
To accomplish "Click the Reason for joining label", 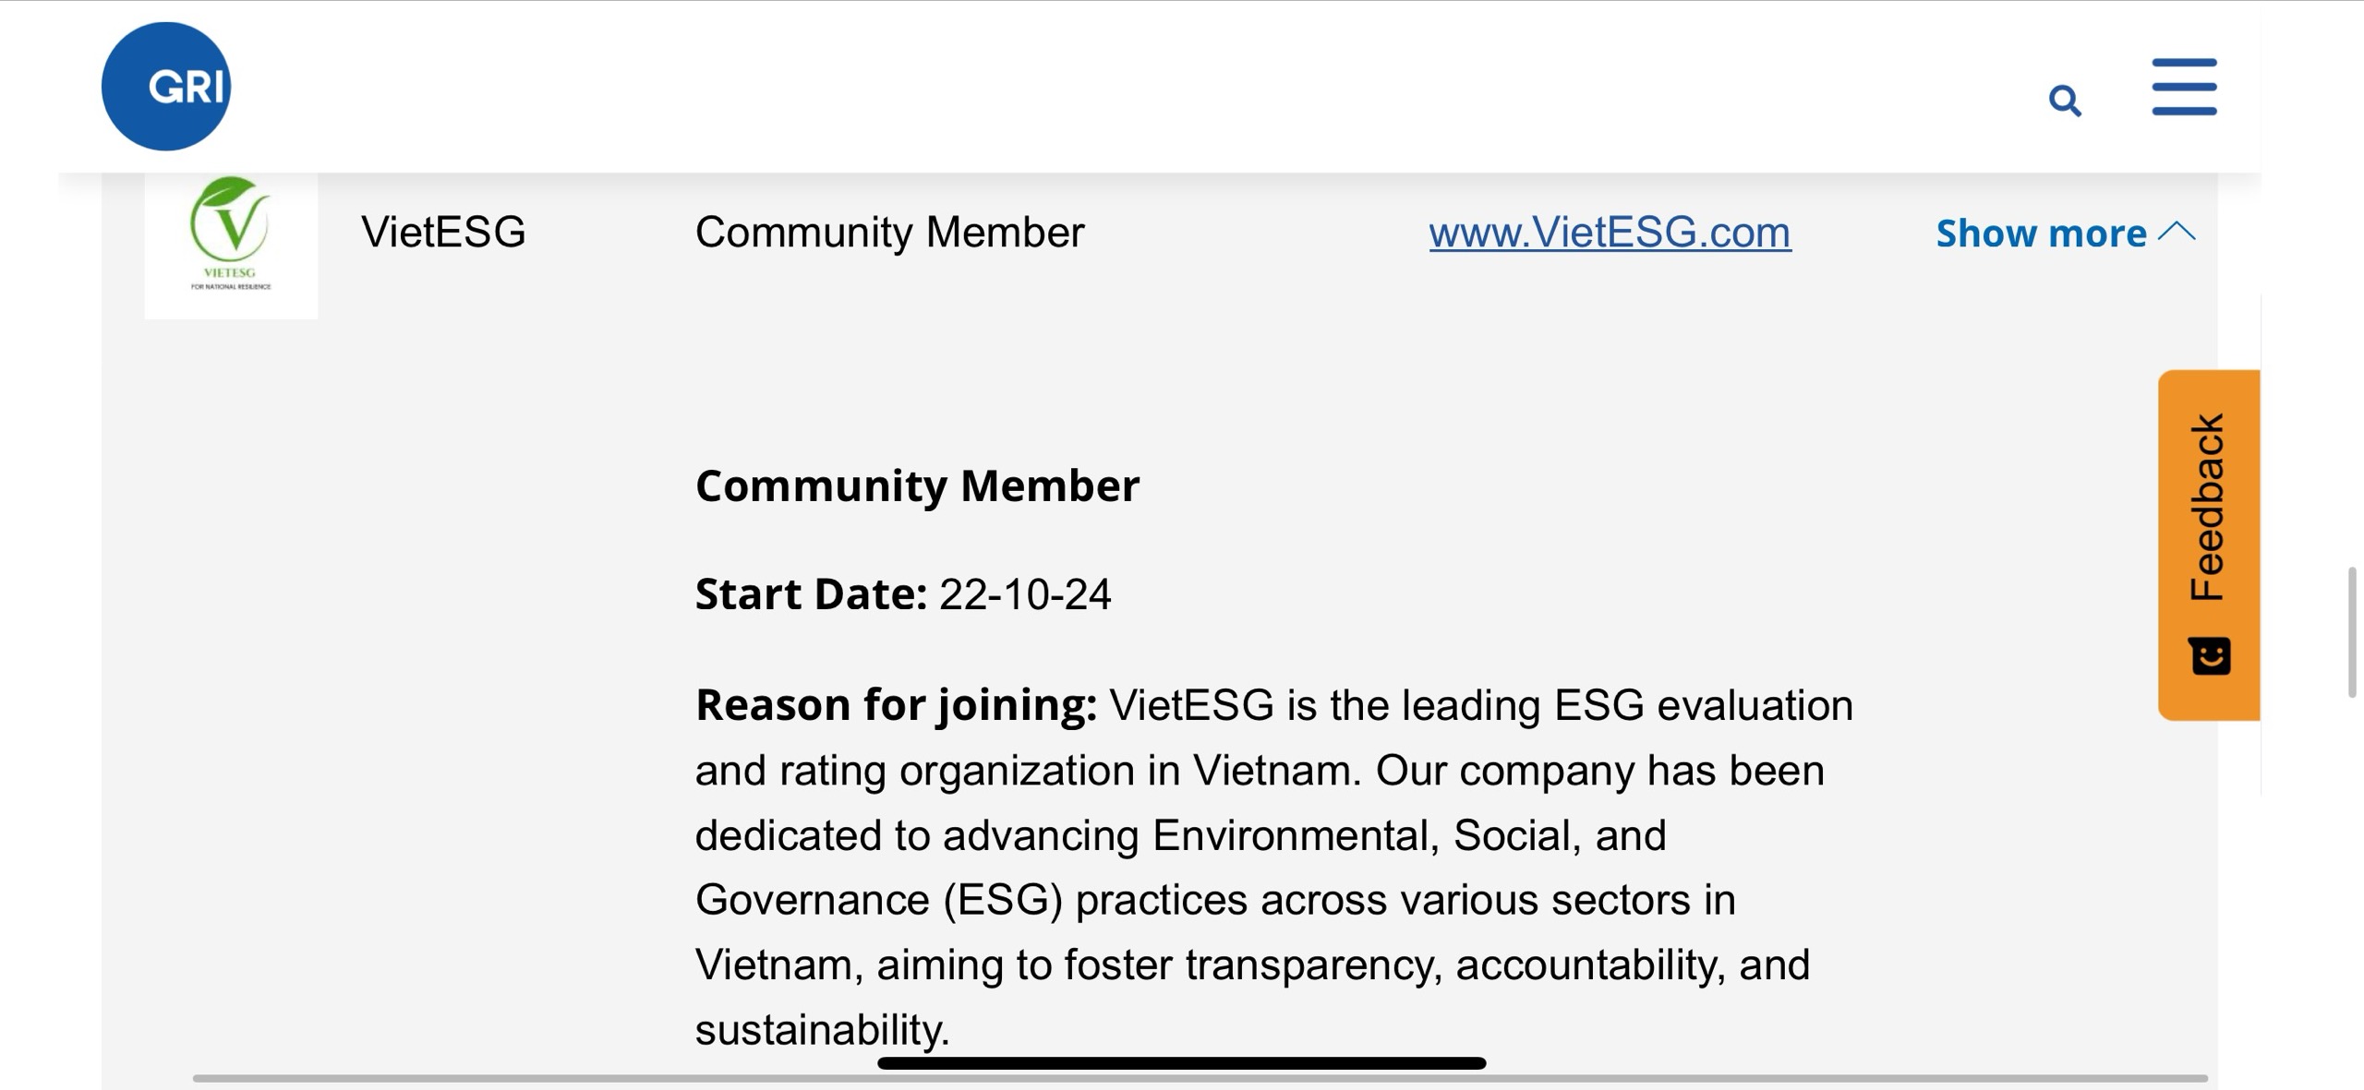I will pos(895,704).
